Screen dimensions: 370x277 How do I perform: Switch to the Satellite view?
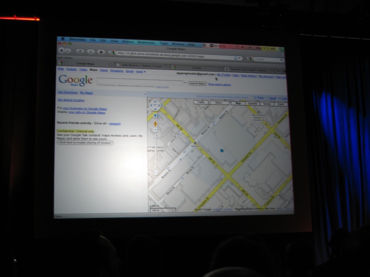point(253,103)
